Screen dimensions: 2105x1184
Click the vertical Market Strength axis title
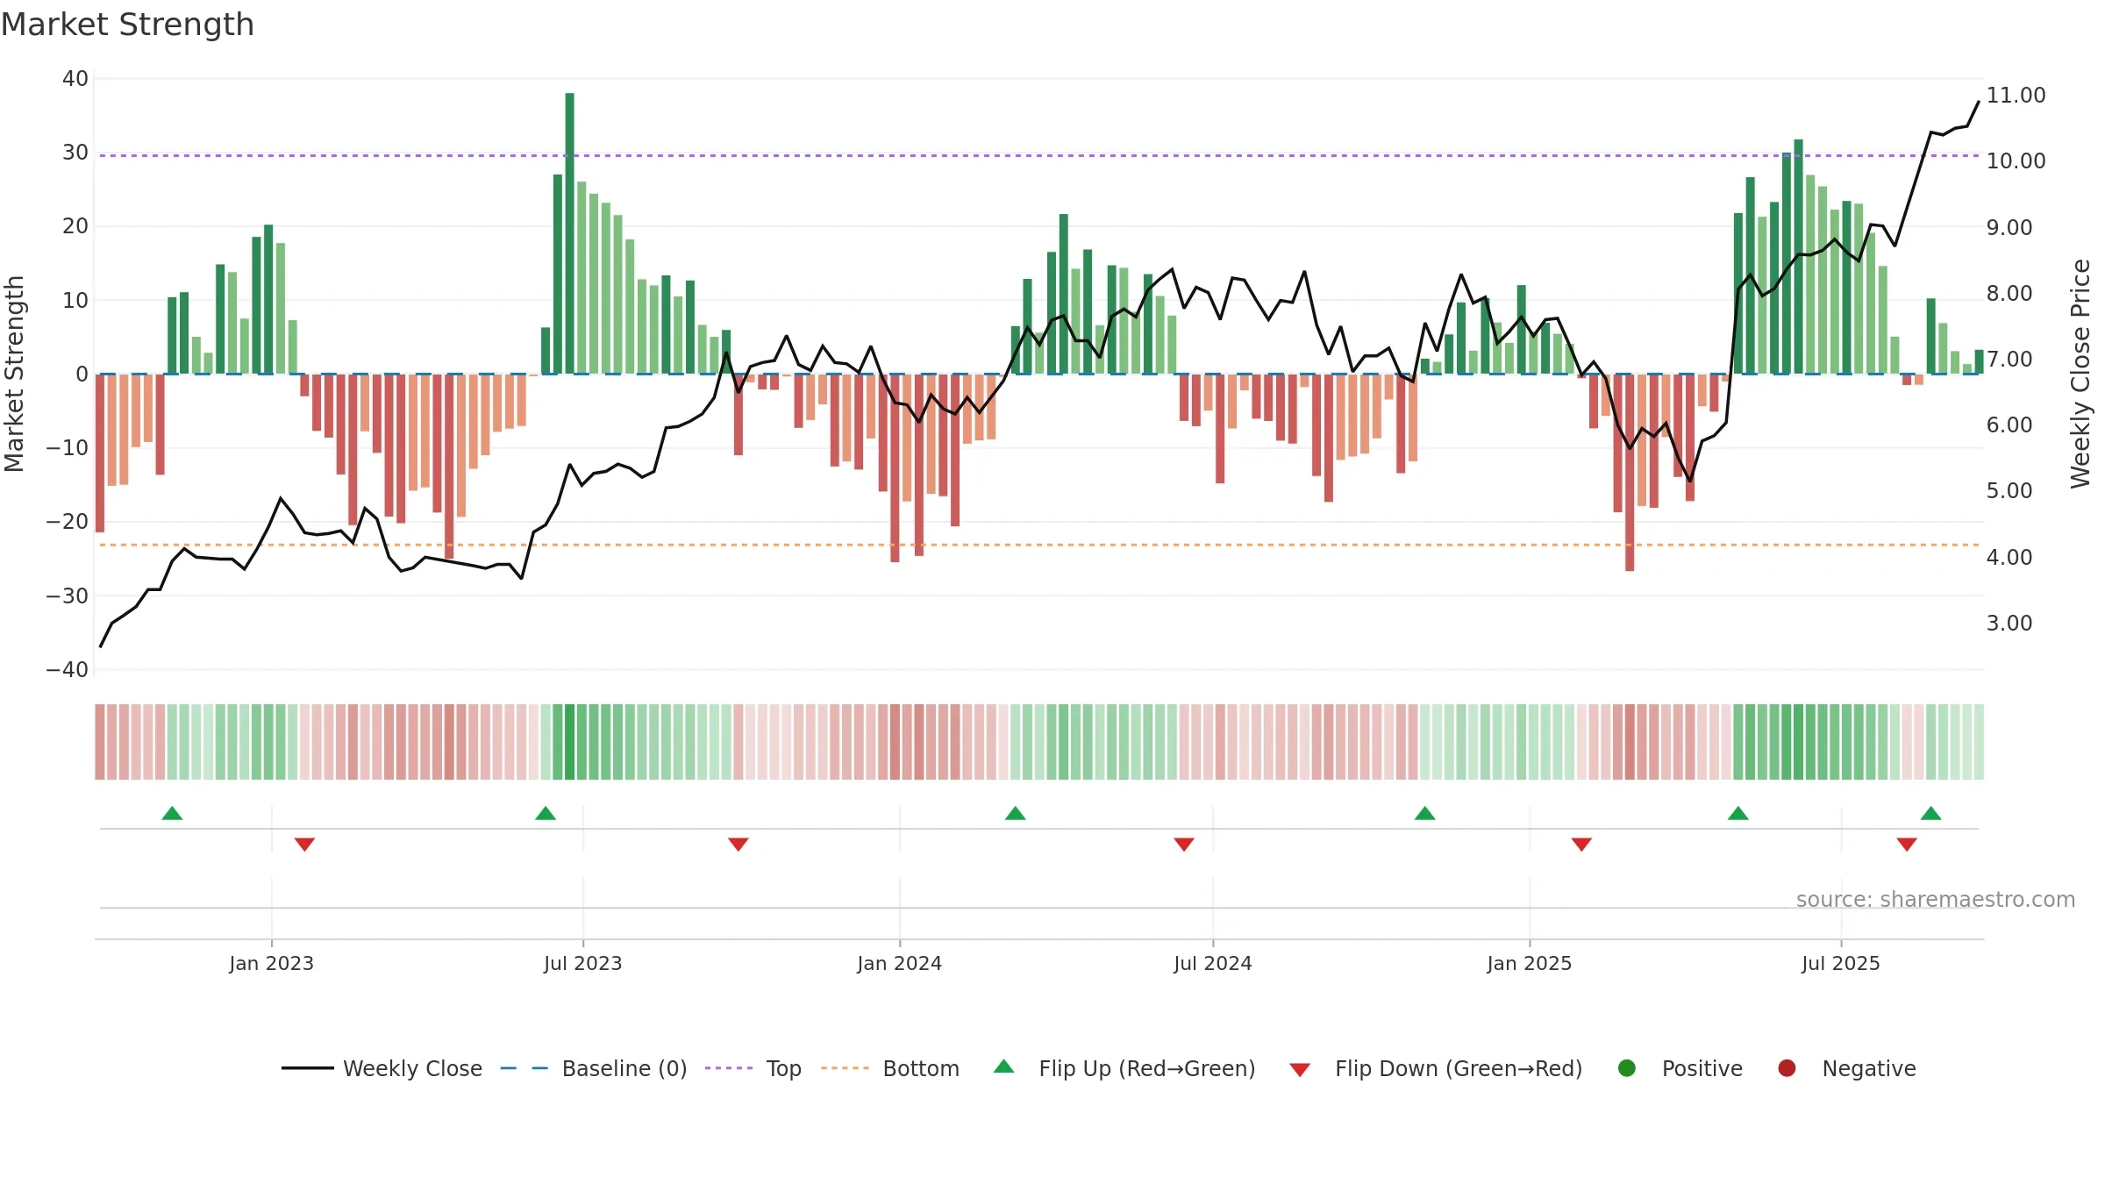[14, 374]
